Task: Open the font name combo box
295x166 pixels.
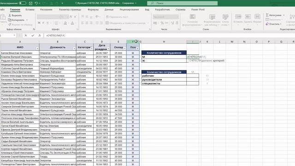Action: (x=48, y=17)
